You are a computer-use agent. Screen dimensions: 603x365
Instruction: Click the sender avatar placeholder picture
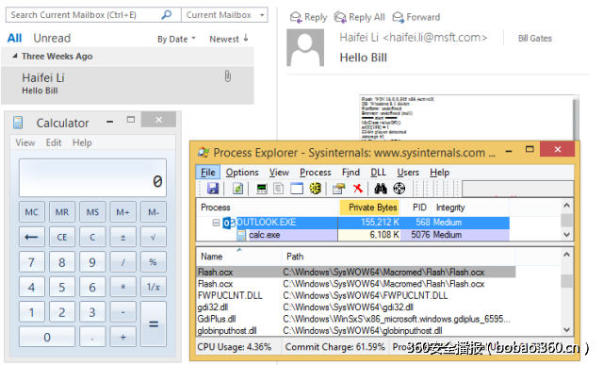pos(305,47)
